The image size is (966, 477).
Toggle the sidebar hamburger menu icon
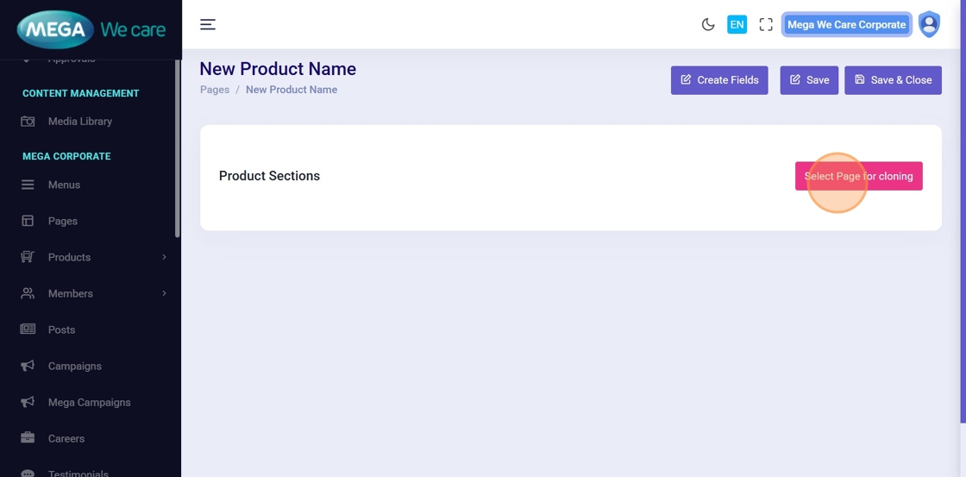208,24
